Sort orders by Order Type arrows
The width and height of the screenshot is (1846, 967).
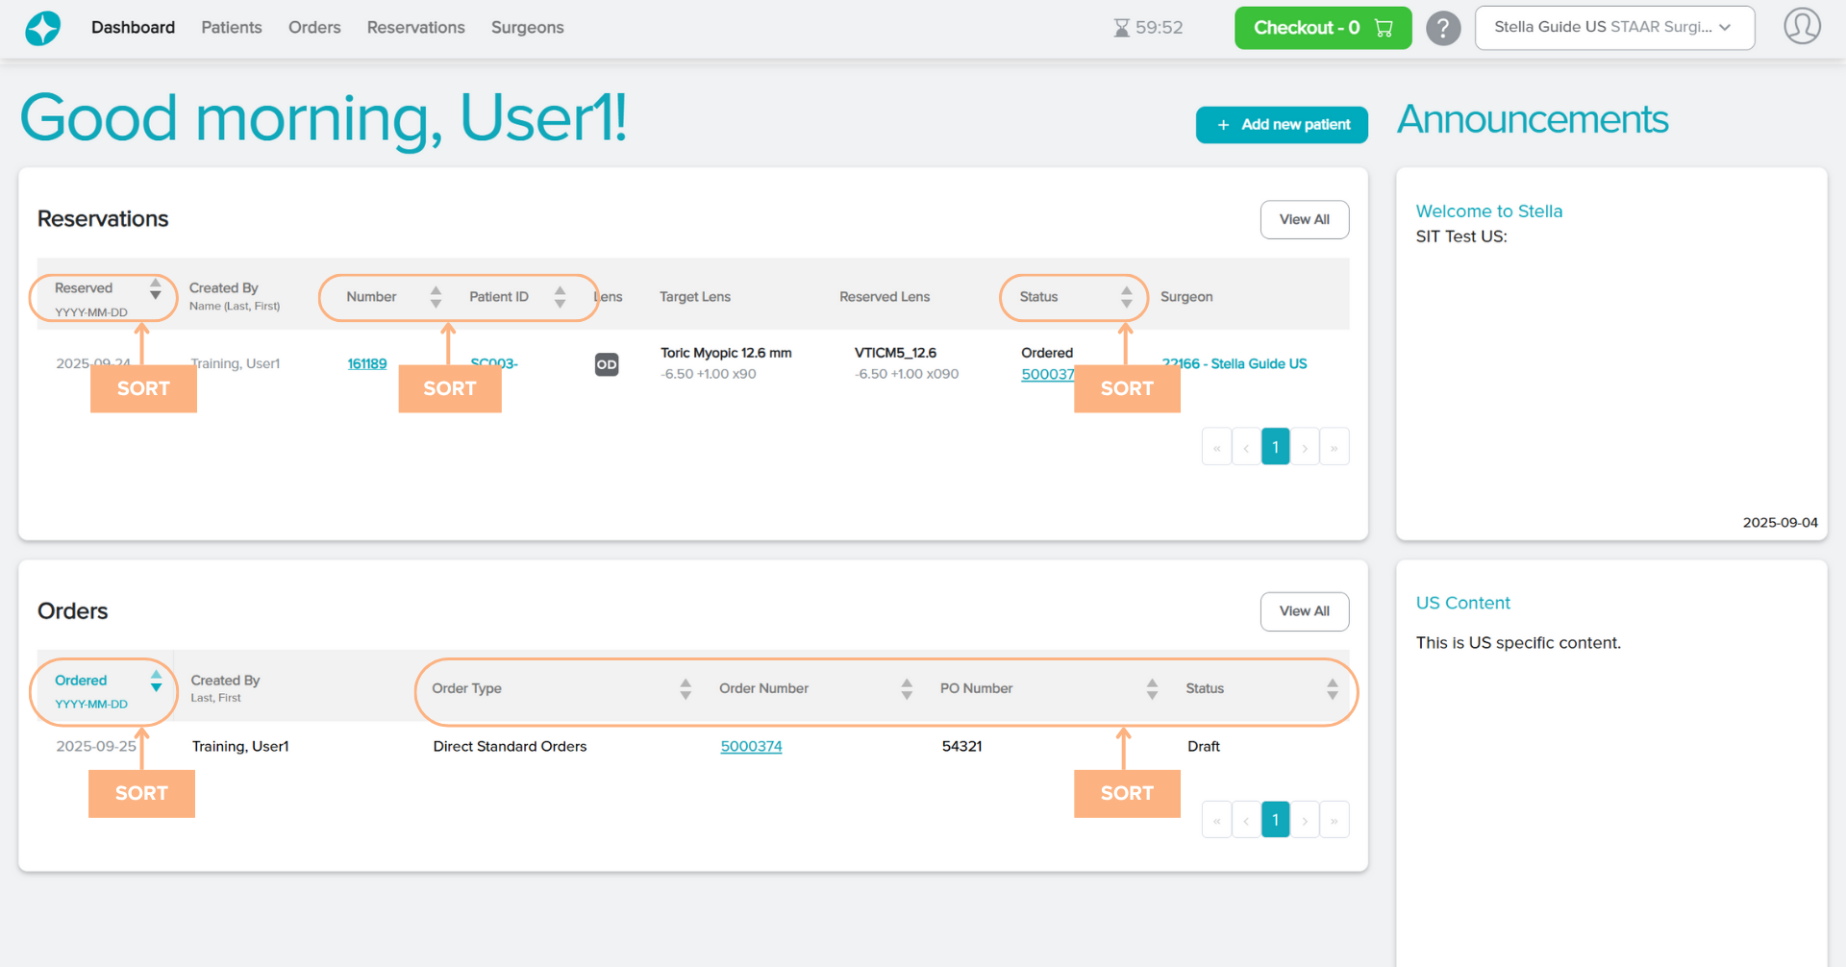click(685, 688)
